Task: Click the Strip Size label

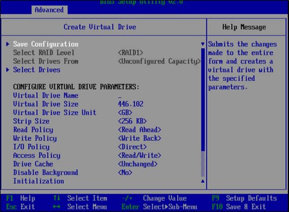Action: (31, 121)
